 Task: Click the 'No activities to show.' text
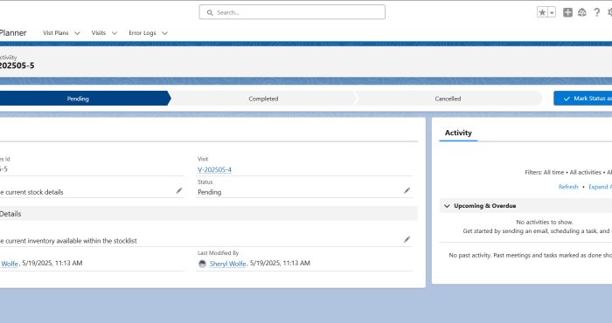click(545, 222)
